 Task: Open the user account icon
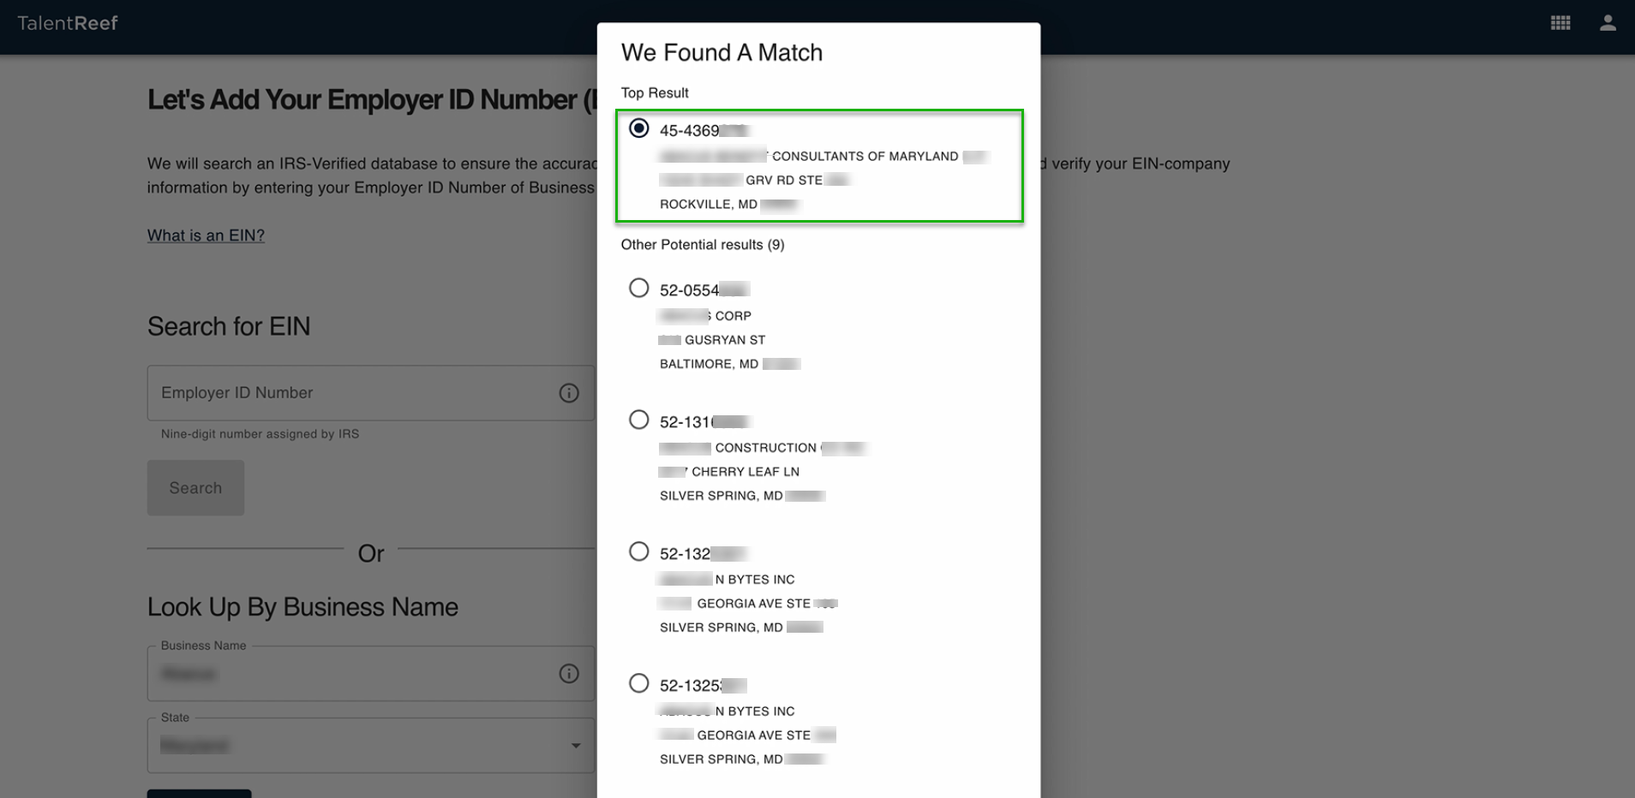[1608, 23]
